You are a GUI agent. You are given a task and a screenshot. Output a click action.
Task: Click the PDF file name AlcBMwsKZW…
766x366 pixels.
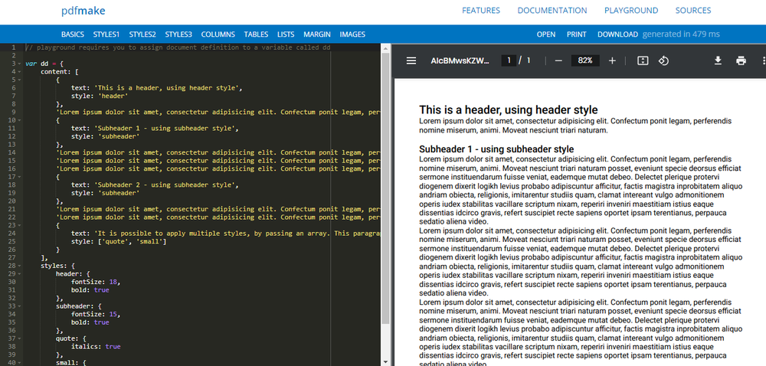click(460, 60)
